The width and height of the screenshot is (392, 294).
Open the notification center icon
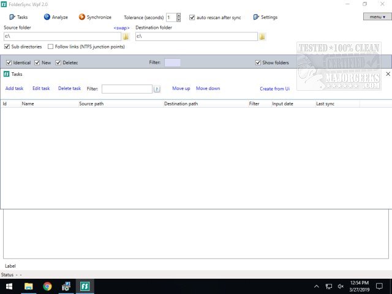pyautogui.click(x=379, y=286)
